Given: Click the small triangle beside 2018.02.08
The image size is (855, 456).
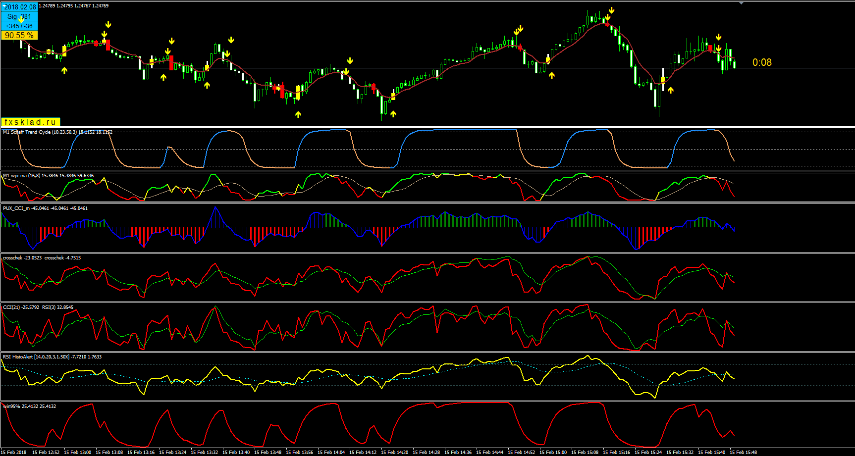Looking at the screenshot, I should tap(3, 5).
